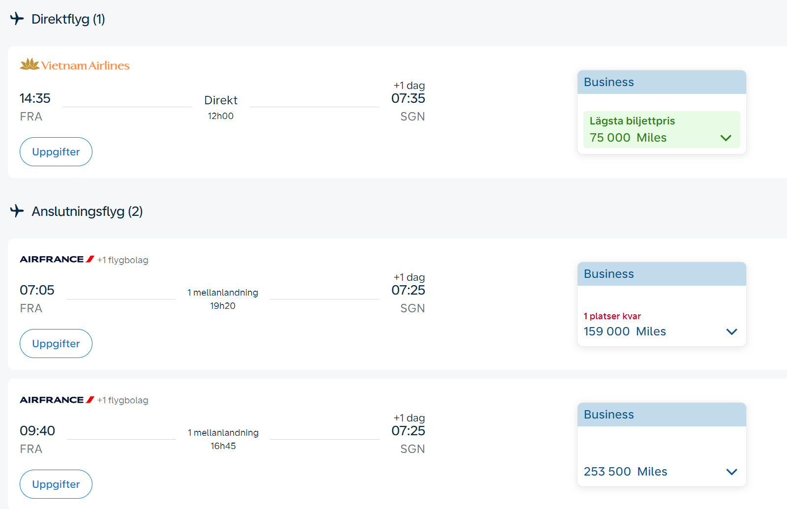Click the airplane icon beside Direktflyg heading
This screenshot has width=787, height=509.
coord(17,19)
